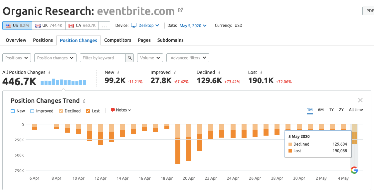Click info icon next to Declined metric

pyautogui.click(x=219, y=72)
